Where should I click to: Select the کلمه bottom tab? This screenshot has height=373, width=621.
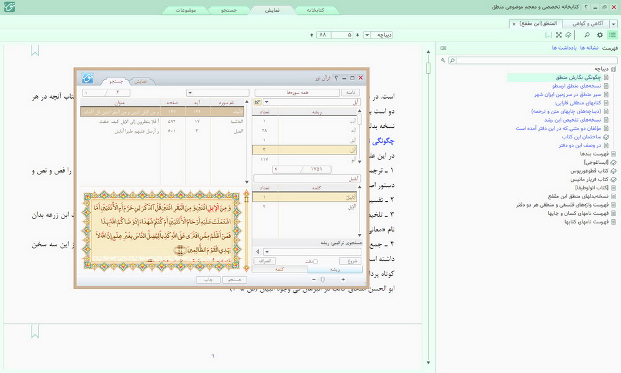coord(279,269)
